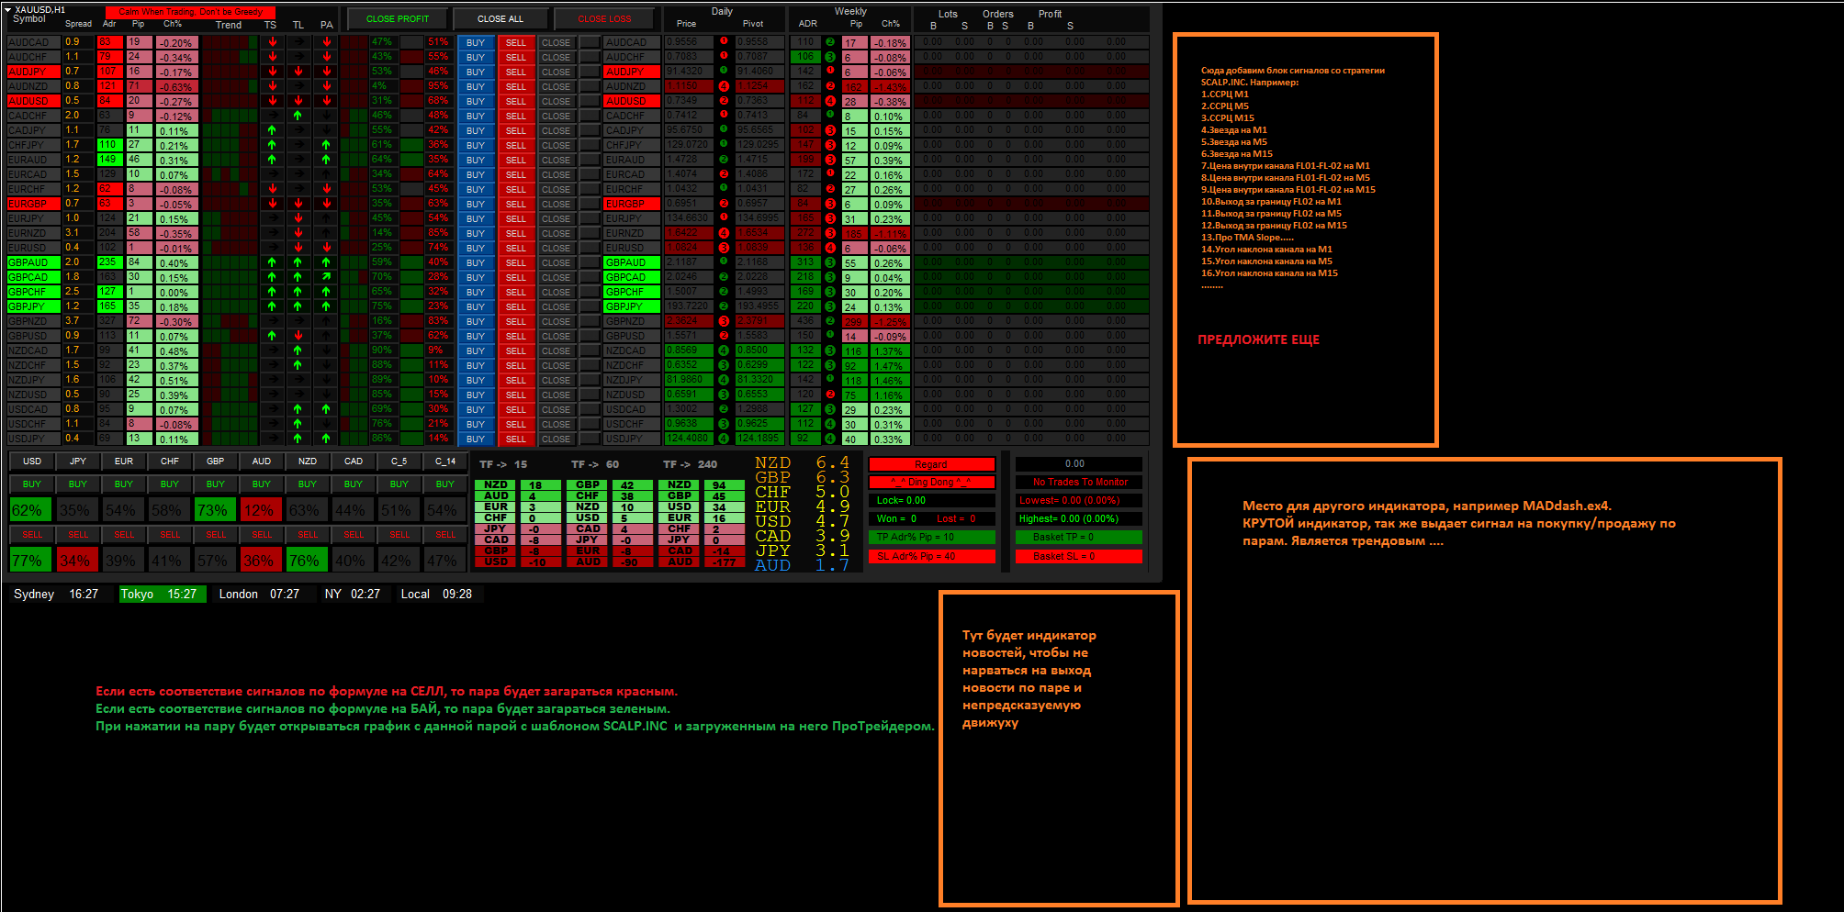Click the red PA down arrow in AUDUSD row
1844x912 pixels.
point(326,101)
